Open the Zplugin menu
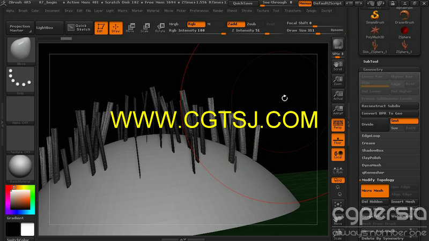 (x=311, y=11)
